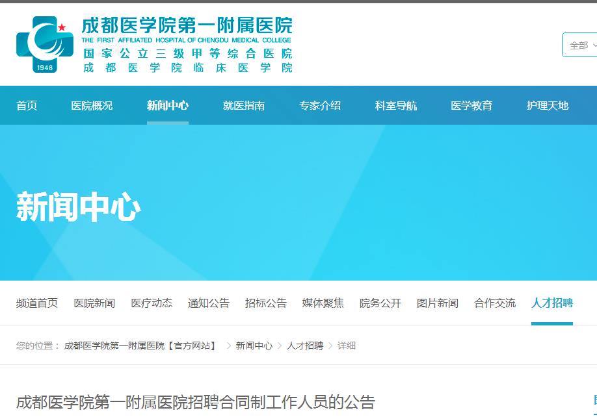Click the hospital cross logo with 1948
The width and height of the screenshot is (597, 417).
(44, 44)
